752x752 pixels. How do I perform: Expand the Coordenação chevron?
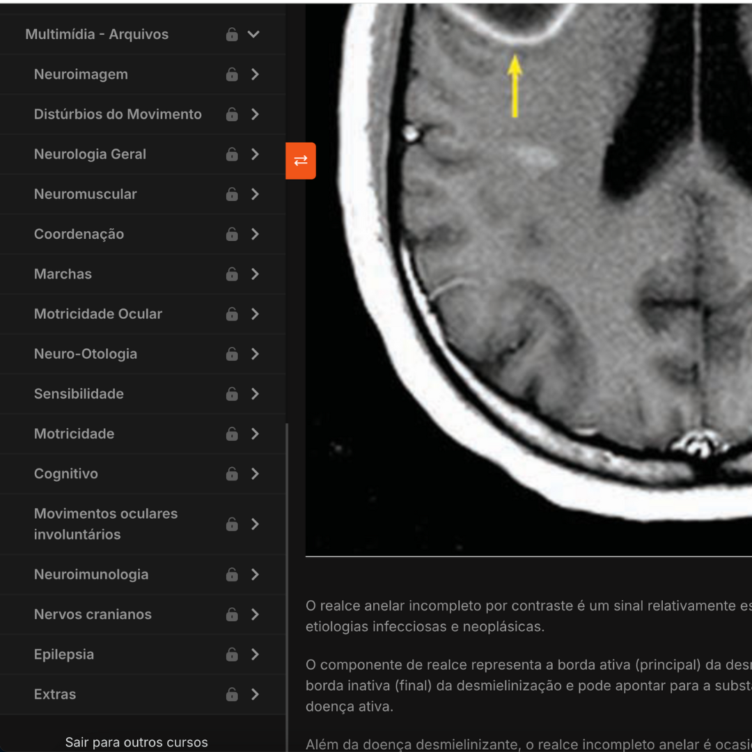[255, 234]
